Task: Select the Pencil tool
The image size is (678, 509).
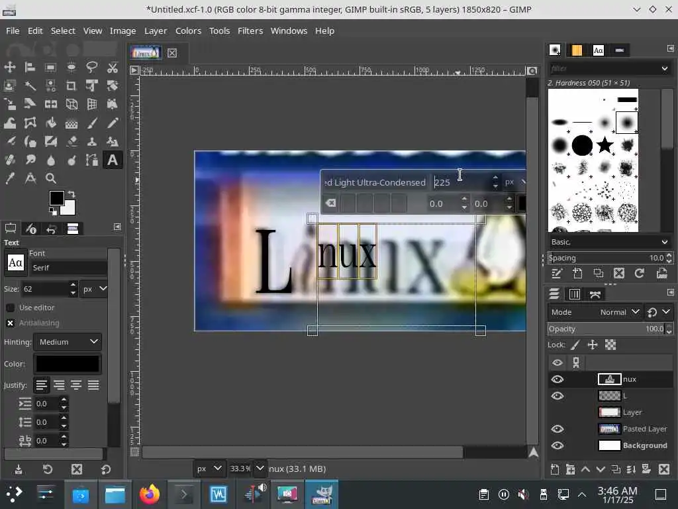Action: pos(113,123)
